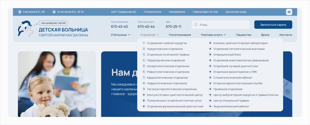Click the number 5 badge beside Аллергологическое отделение
Image resolution: width=310 pixels, height=125 pixels.
144,66
